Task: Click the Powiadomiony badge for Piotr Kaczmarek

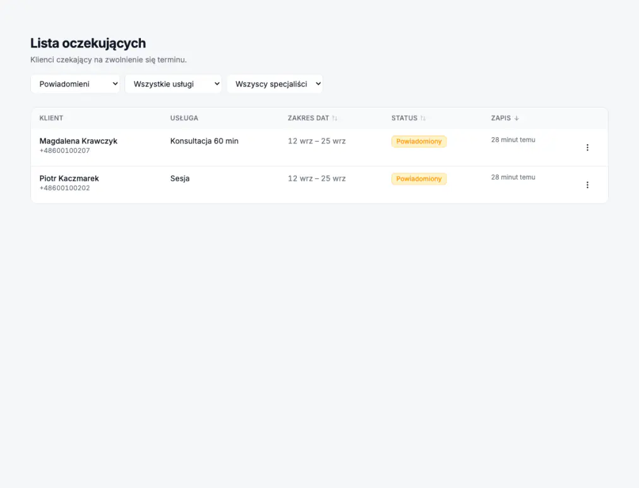Action: (x=419, y=179)
